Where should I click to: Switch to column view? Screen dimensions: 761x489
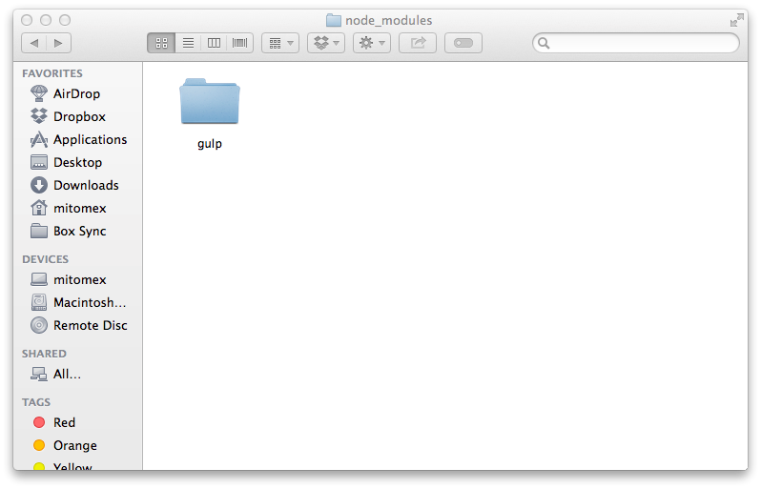(x=214, y=43)
